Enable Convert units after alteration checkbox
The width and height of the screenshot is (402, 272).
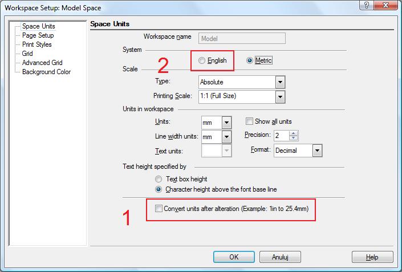pos(159,209)
